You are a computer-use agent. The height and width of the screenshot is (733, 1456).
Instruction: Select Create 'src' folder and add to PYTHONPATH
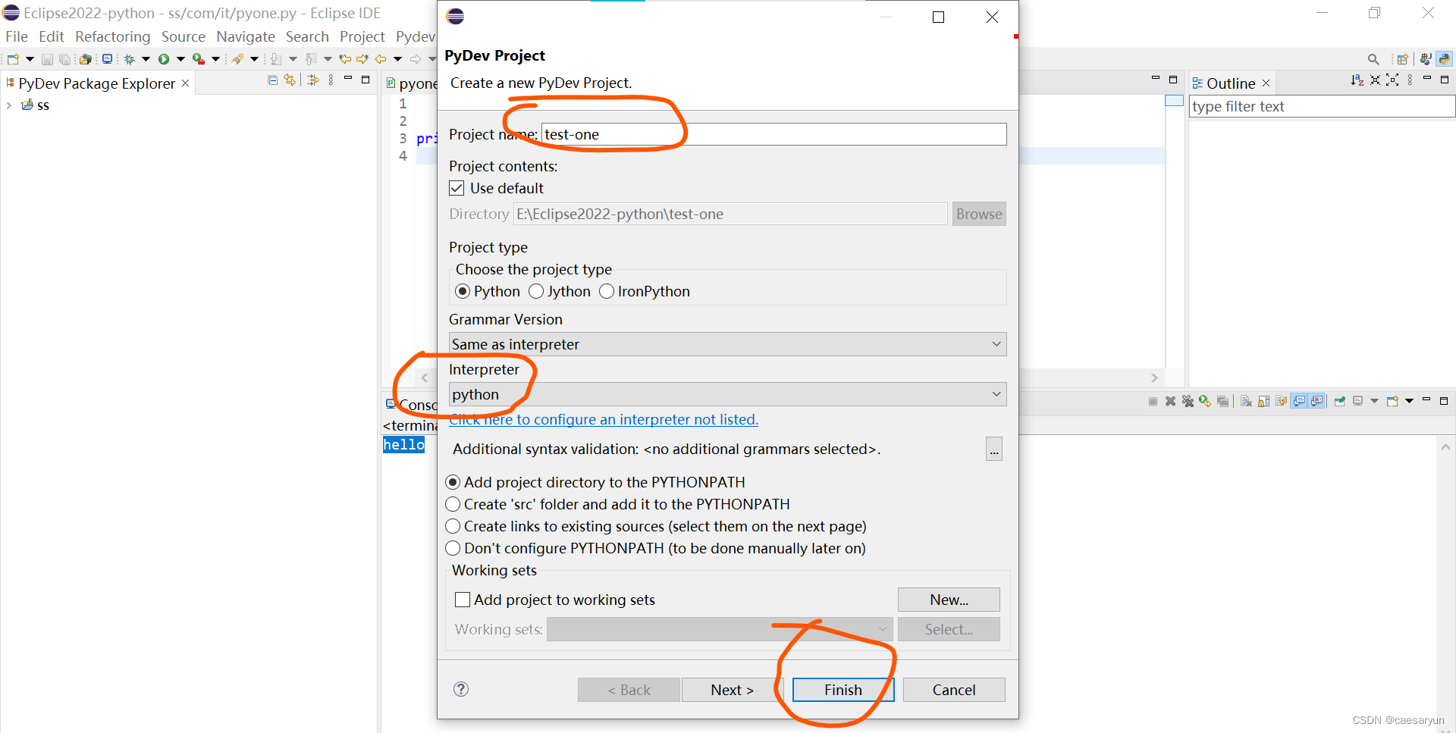tap(453, 504)
